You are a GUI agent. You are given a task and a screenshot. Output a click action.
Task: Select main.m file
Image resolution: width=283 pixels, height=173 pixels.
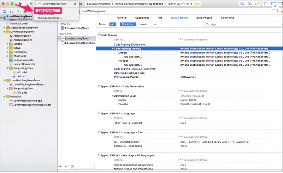click(x=21, y=76)
